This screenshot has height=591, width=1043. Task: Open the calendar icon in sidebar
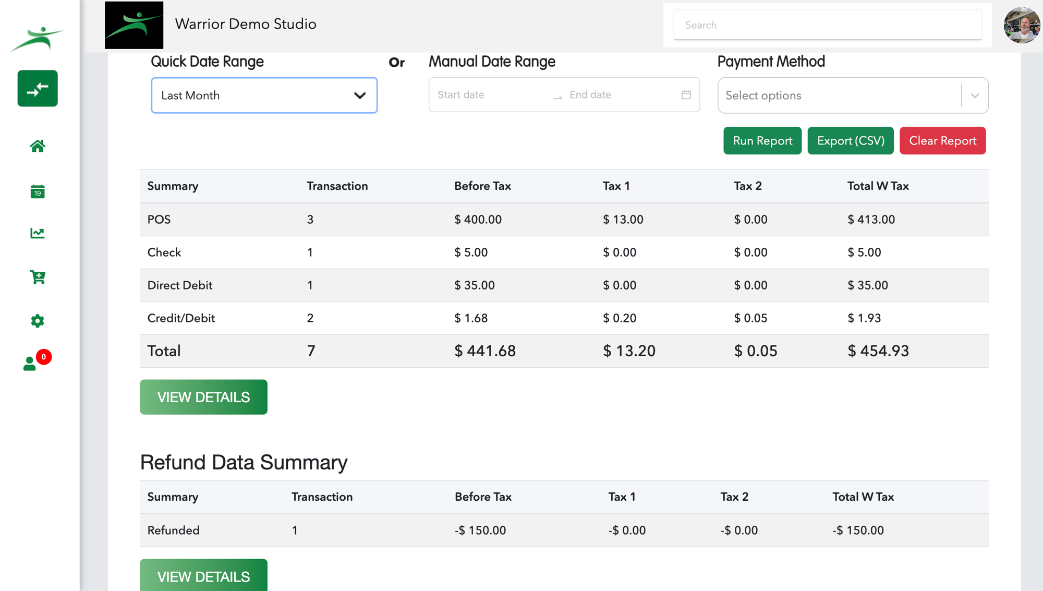click(38, 191)
